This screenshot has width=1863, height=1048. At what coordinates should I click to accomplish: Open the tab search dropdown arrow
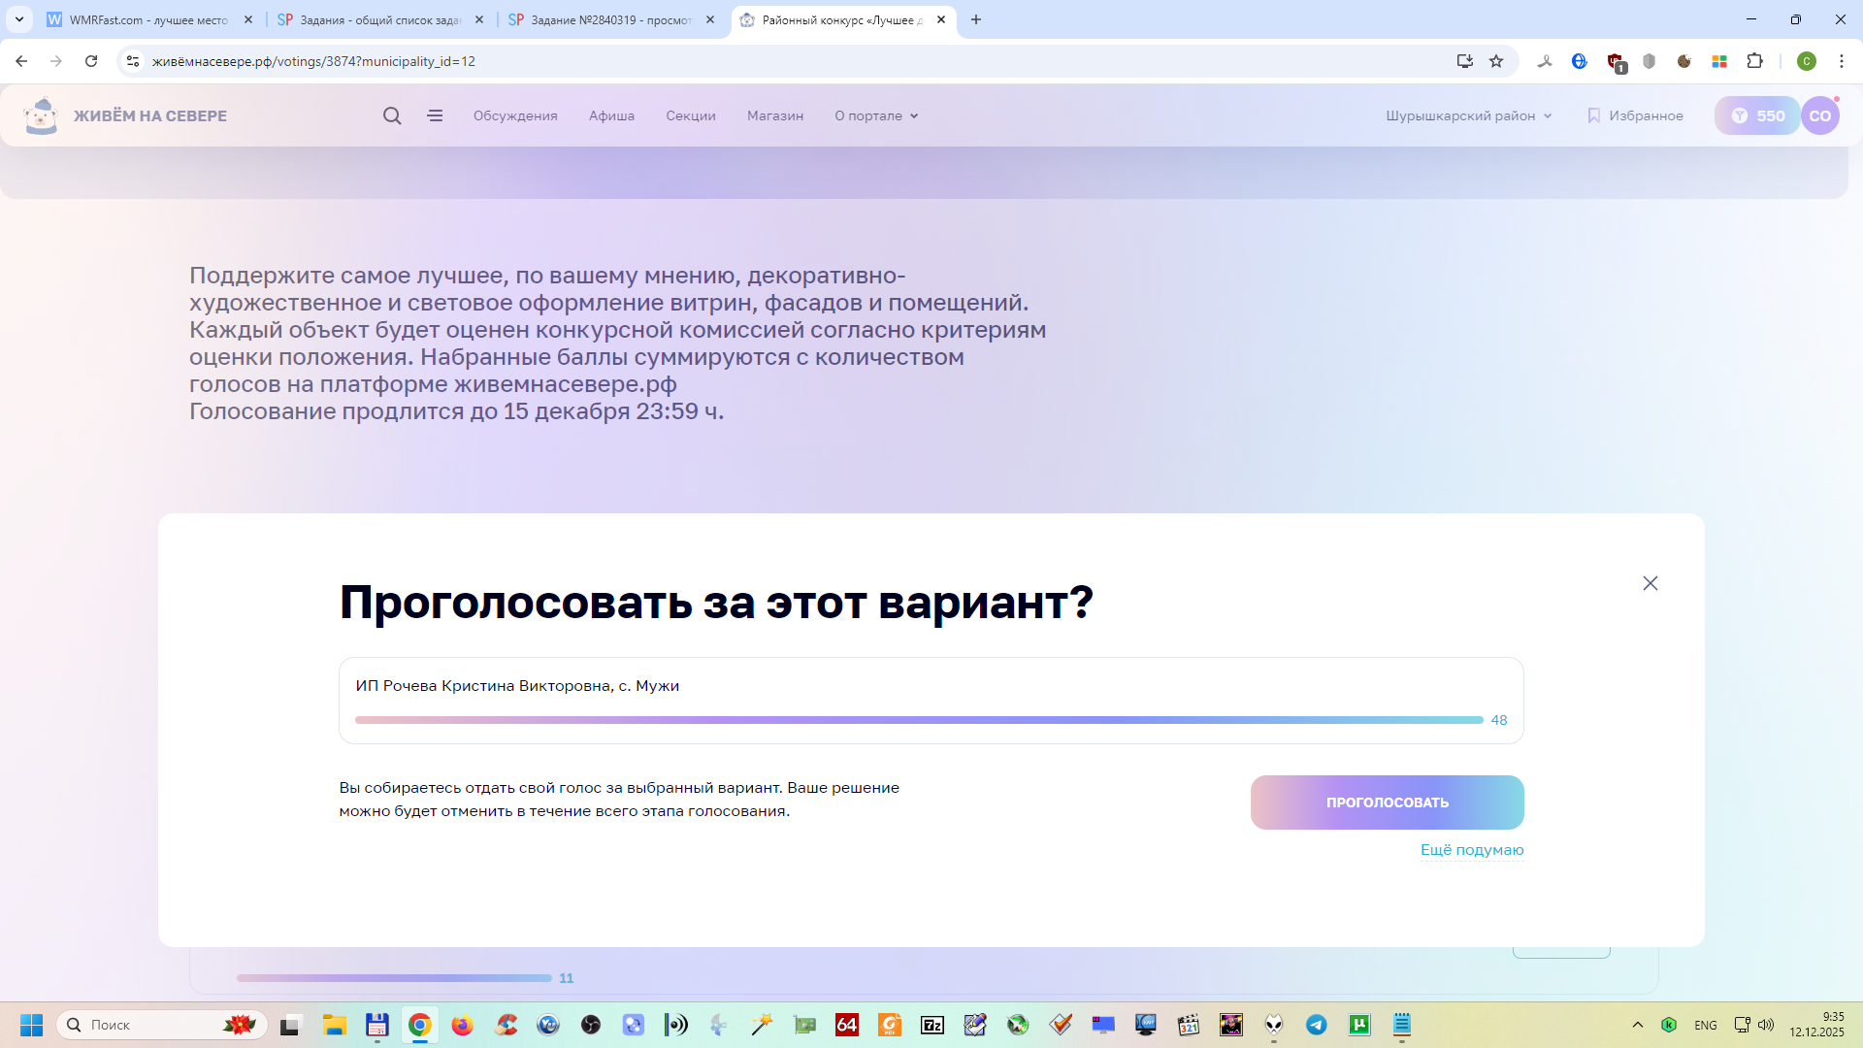tap(19, 19)
